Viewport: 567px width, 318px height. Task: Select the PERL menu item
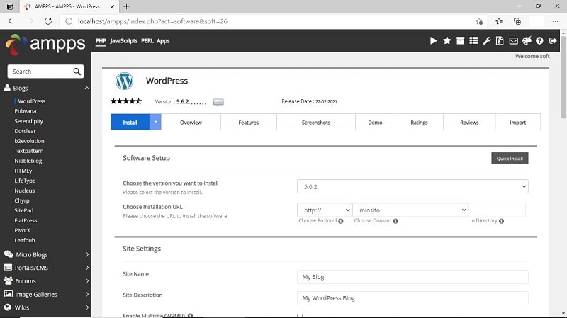coord(147,41)
